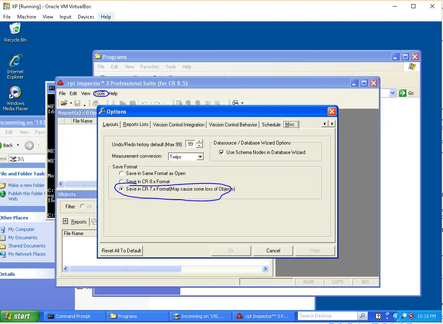Screen dimensions: 443x324
Task: Click the My Documents link
Action: pyautogui.click(x=23, y=238)
